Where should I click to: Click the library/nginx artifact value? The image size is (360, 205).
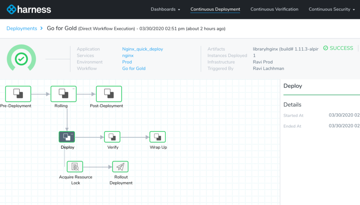(x=285, y=49)
